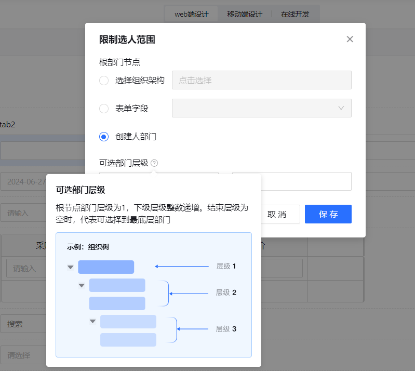The image size is (415, 371).
Task: Collapse the level 1 tree node triangle
Action: coord(71,267)
